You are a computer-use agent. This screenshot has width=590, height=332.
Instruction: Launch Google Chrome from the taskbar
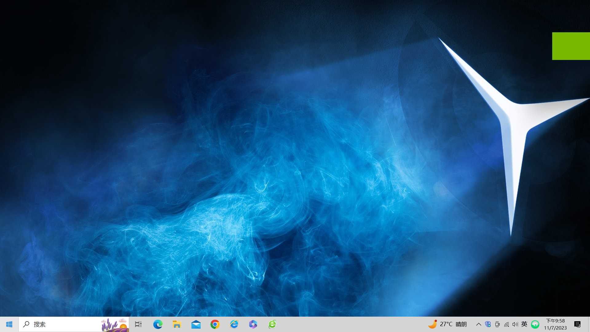tap(215, 324)
